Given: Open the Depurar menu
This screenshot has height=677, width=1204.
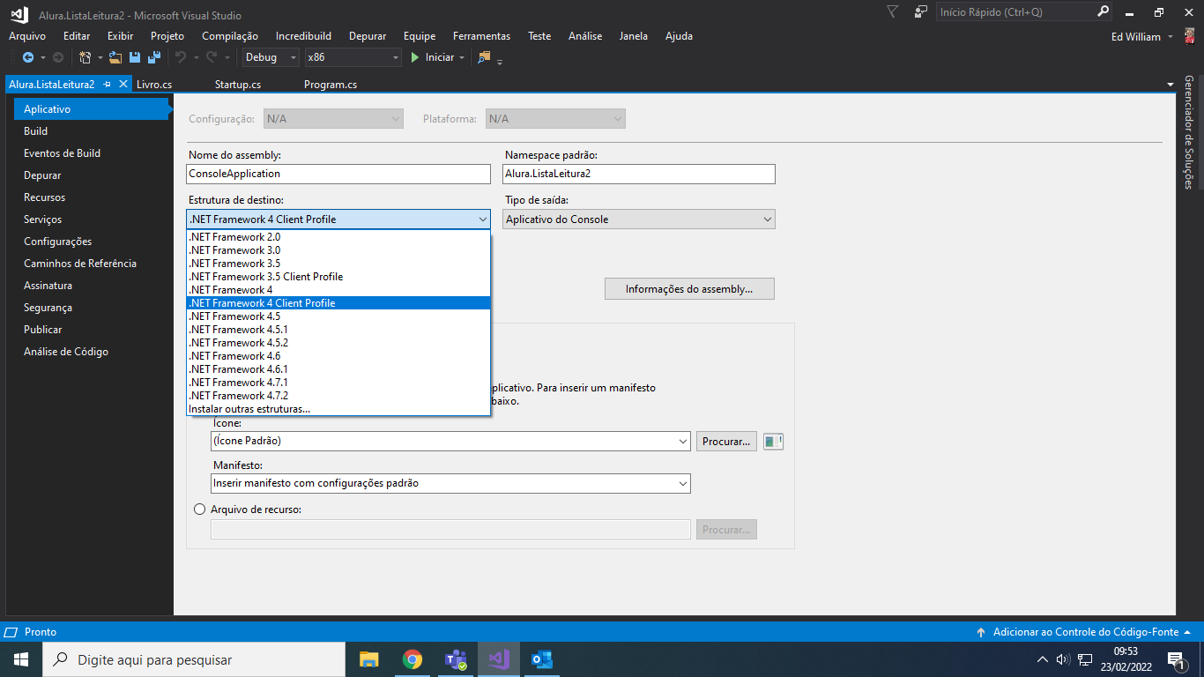Looking at the screenshot, I should 368,36.
